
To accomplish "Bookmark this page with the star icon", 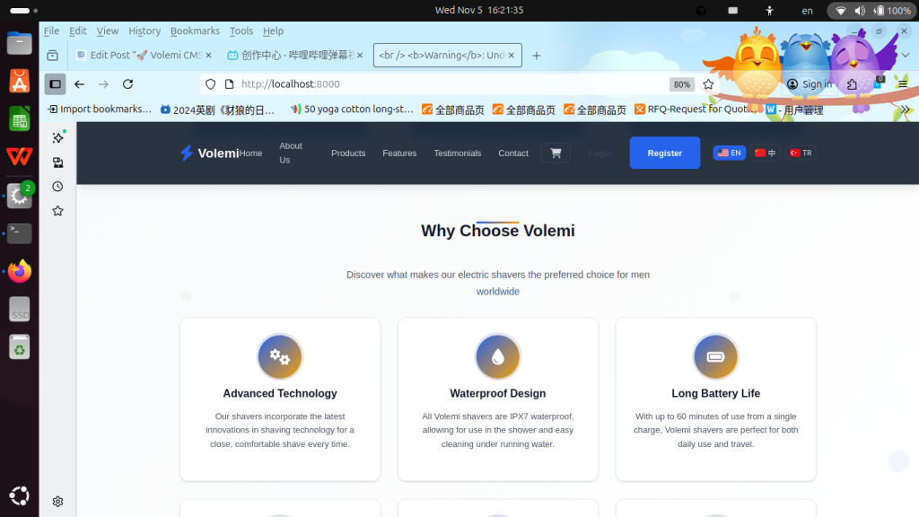I will [x=708, y=84].
